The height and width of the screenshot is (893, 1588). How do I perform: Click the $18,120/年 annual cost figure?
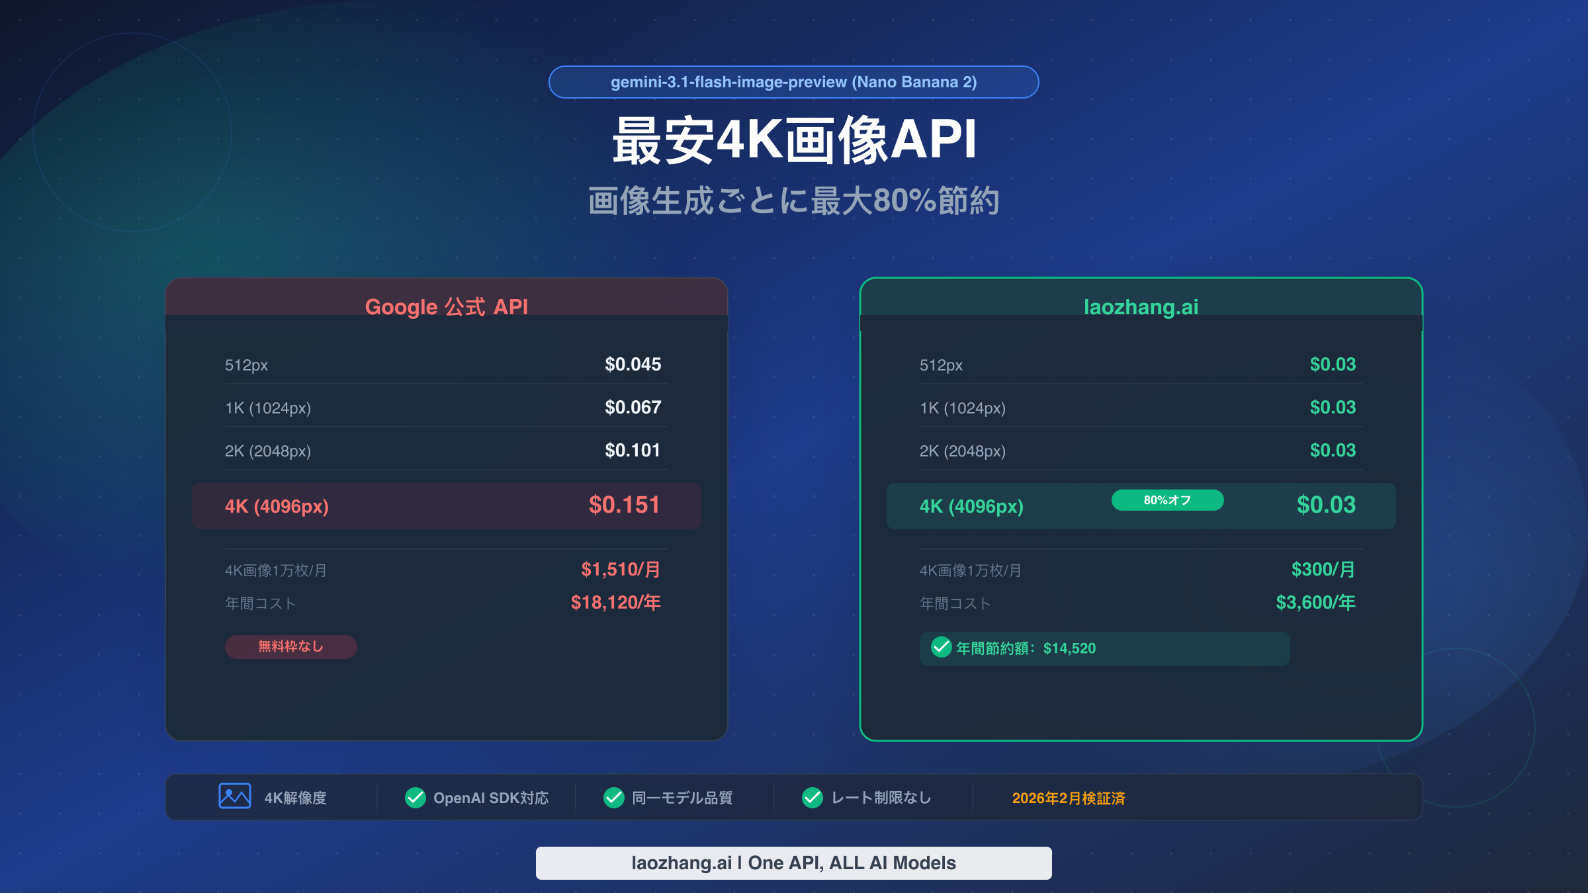[615, 603]
